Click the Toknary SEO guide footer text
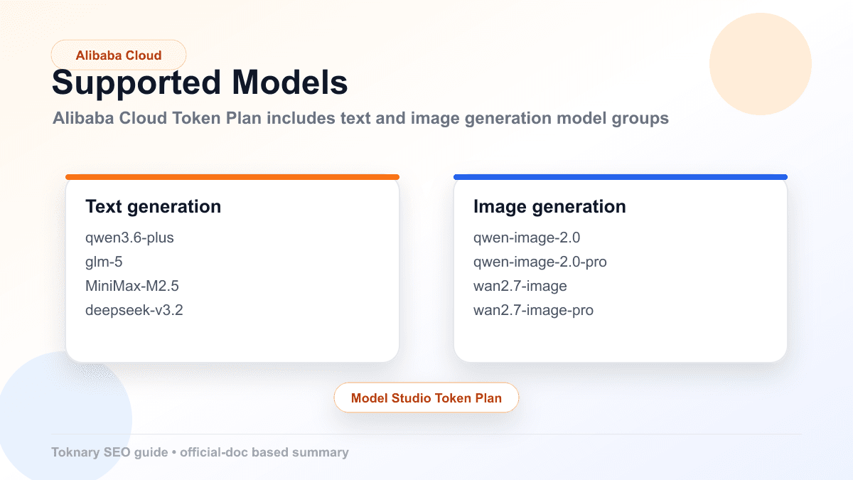 (200, 452)
